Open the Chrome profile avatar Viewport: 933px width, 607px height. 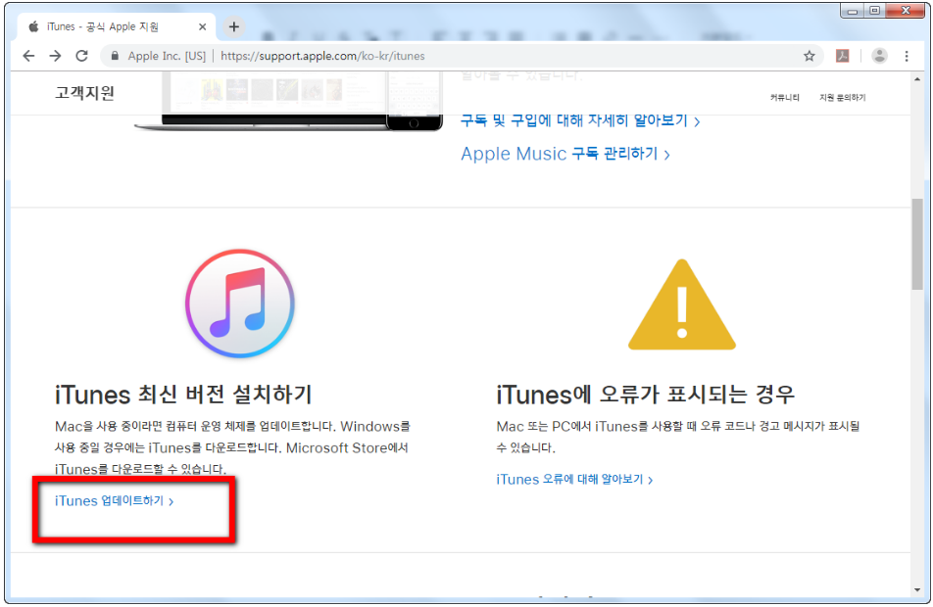point(879,56)
